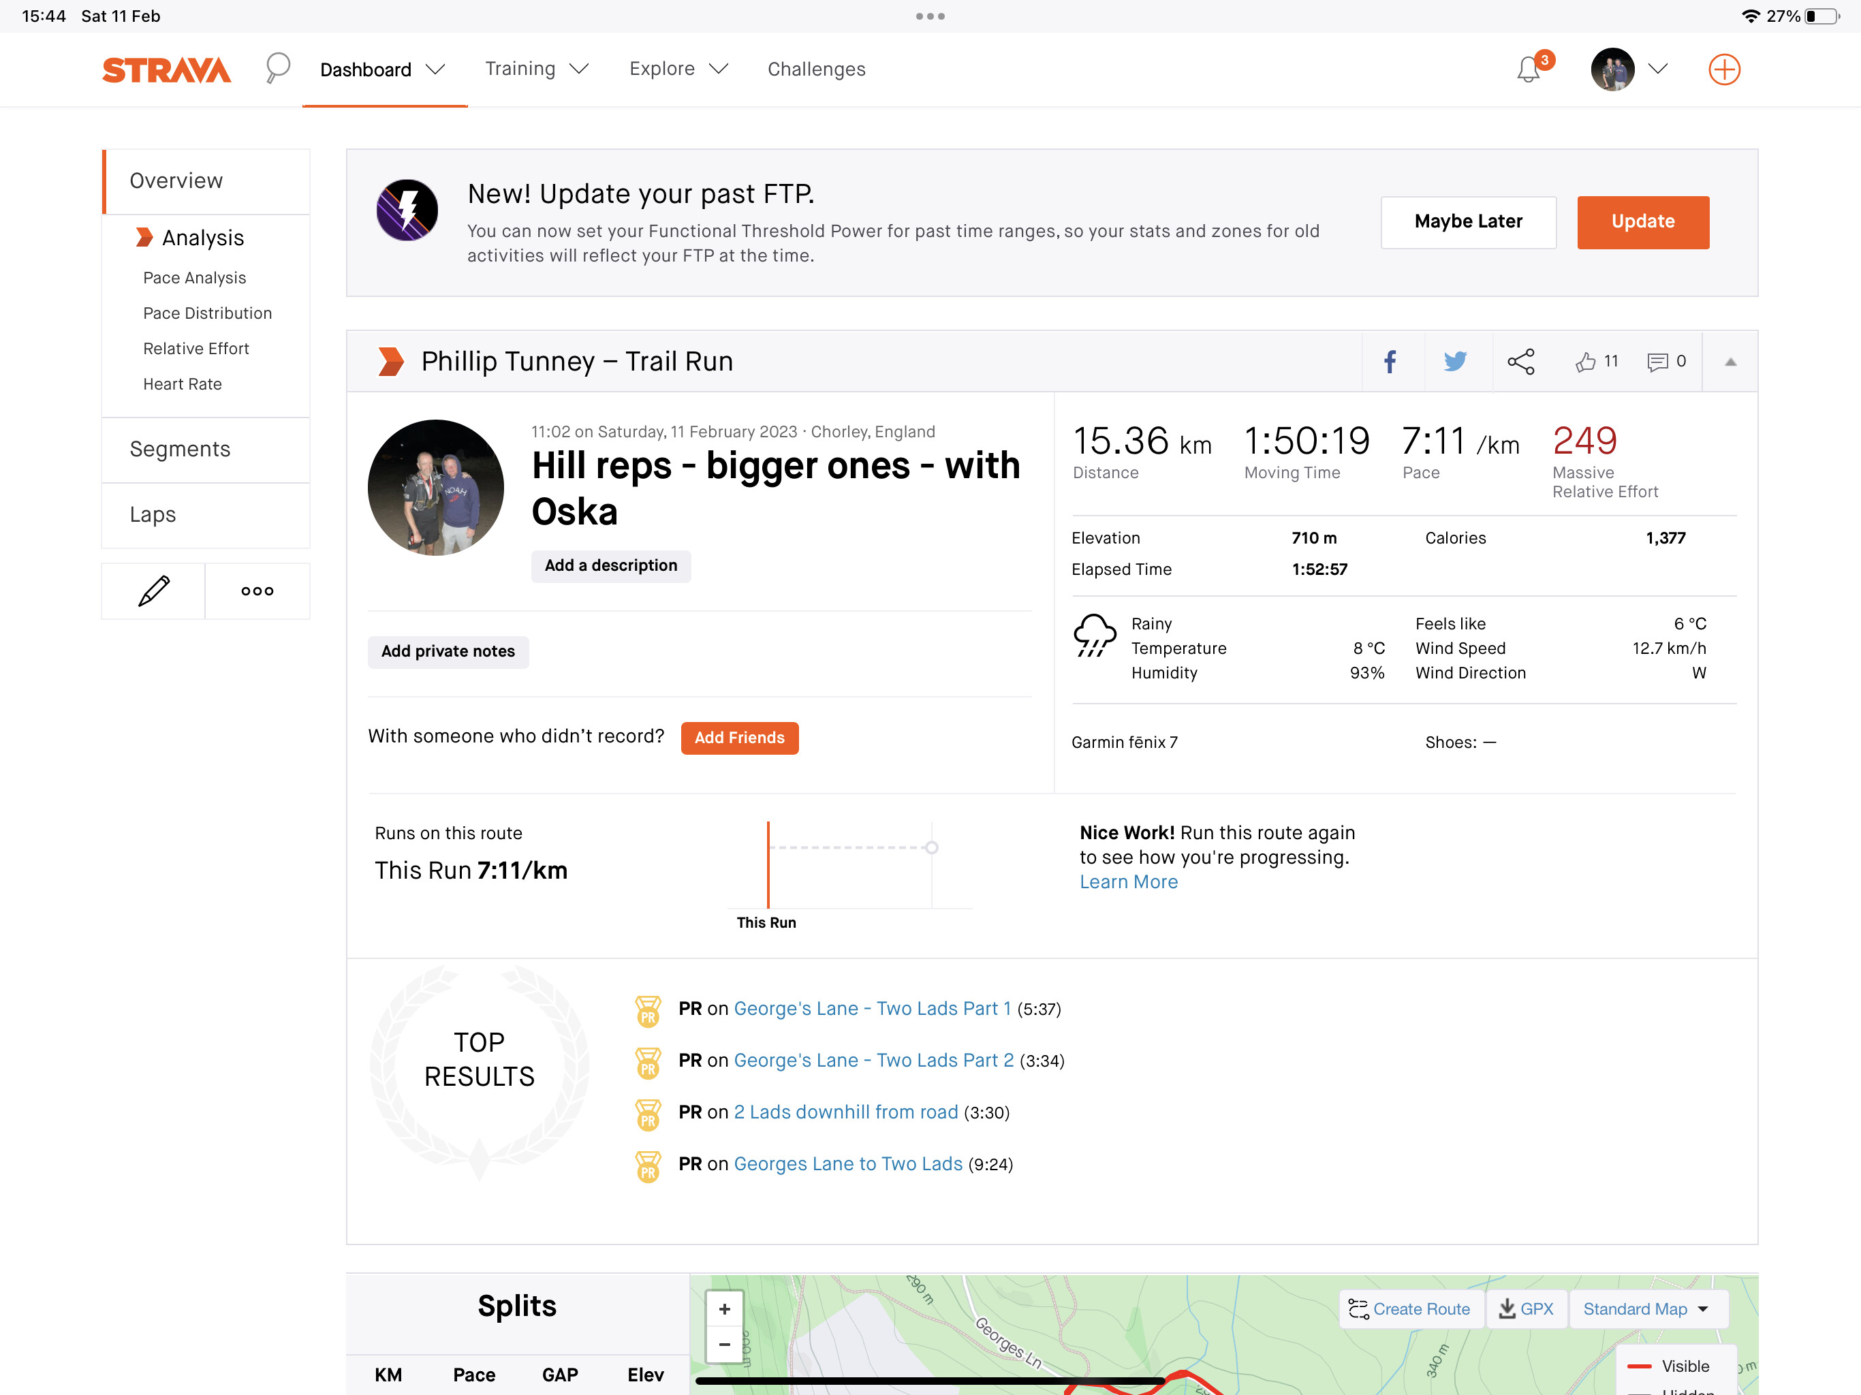
Task: Open the three-dots more actions menu
Action: coord(257,591)
